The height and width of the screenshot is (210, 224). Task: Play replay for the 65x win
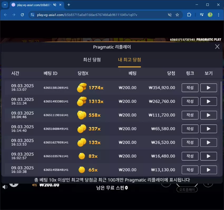[208, 170]
